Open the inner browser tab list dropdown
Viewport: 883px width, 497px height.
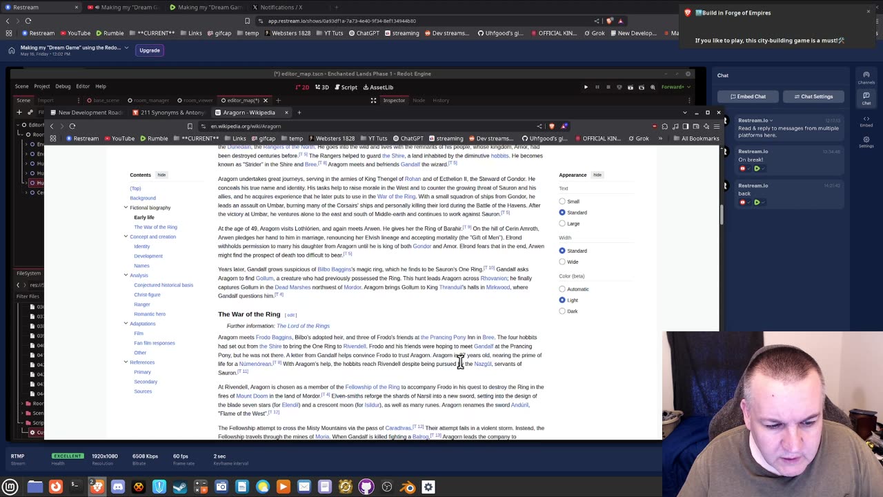[x=684, y=113]
